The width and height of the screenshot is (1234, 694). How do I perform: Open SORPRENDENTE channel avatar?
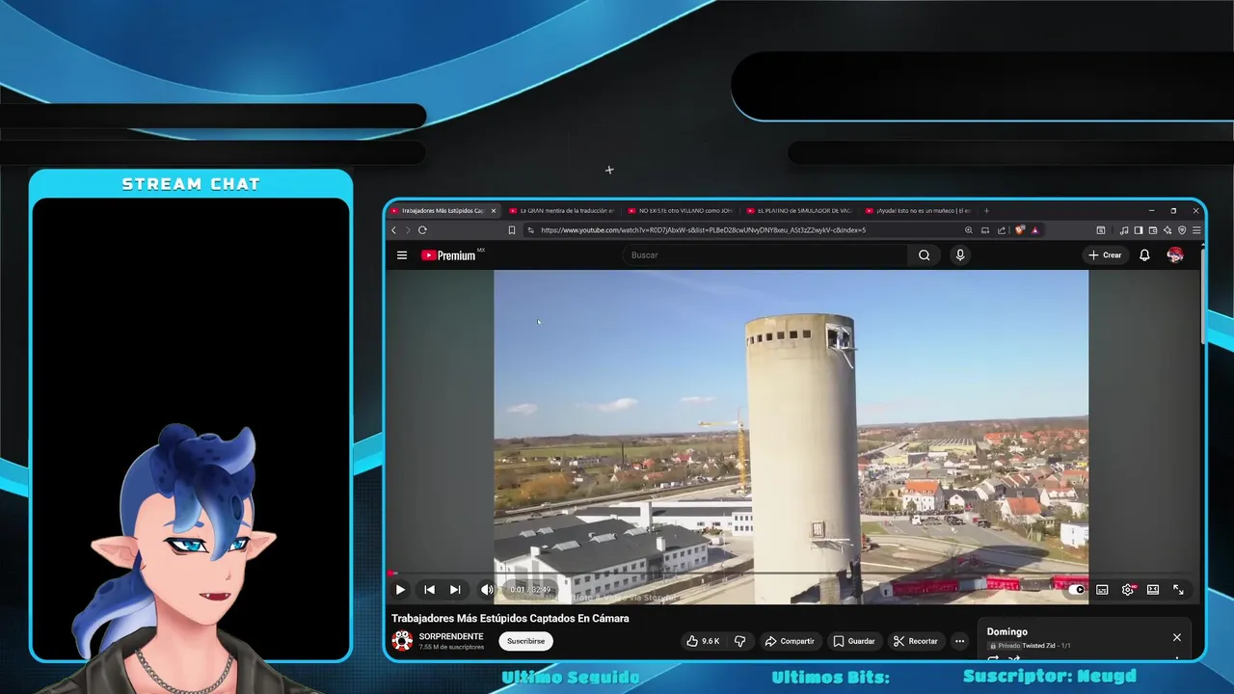pyautogui.click(x=402, y=641)
